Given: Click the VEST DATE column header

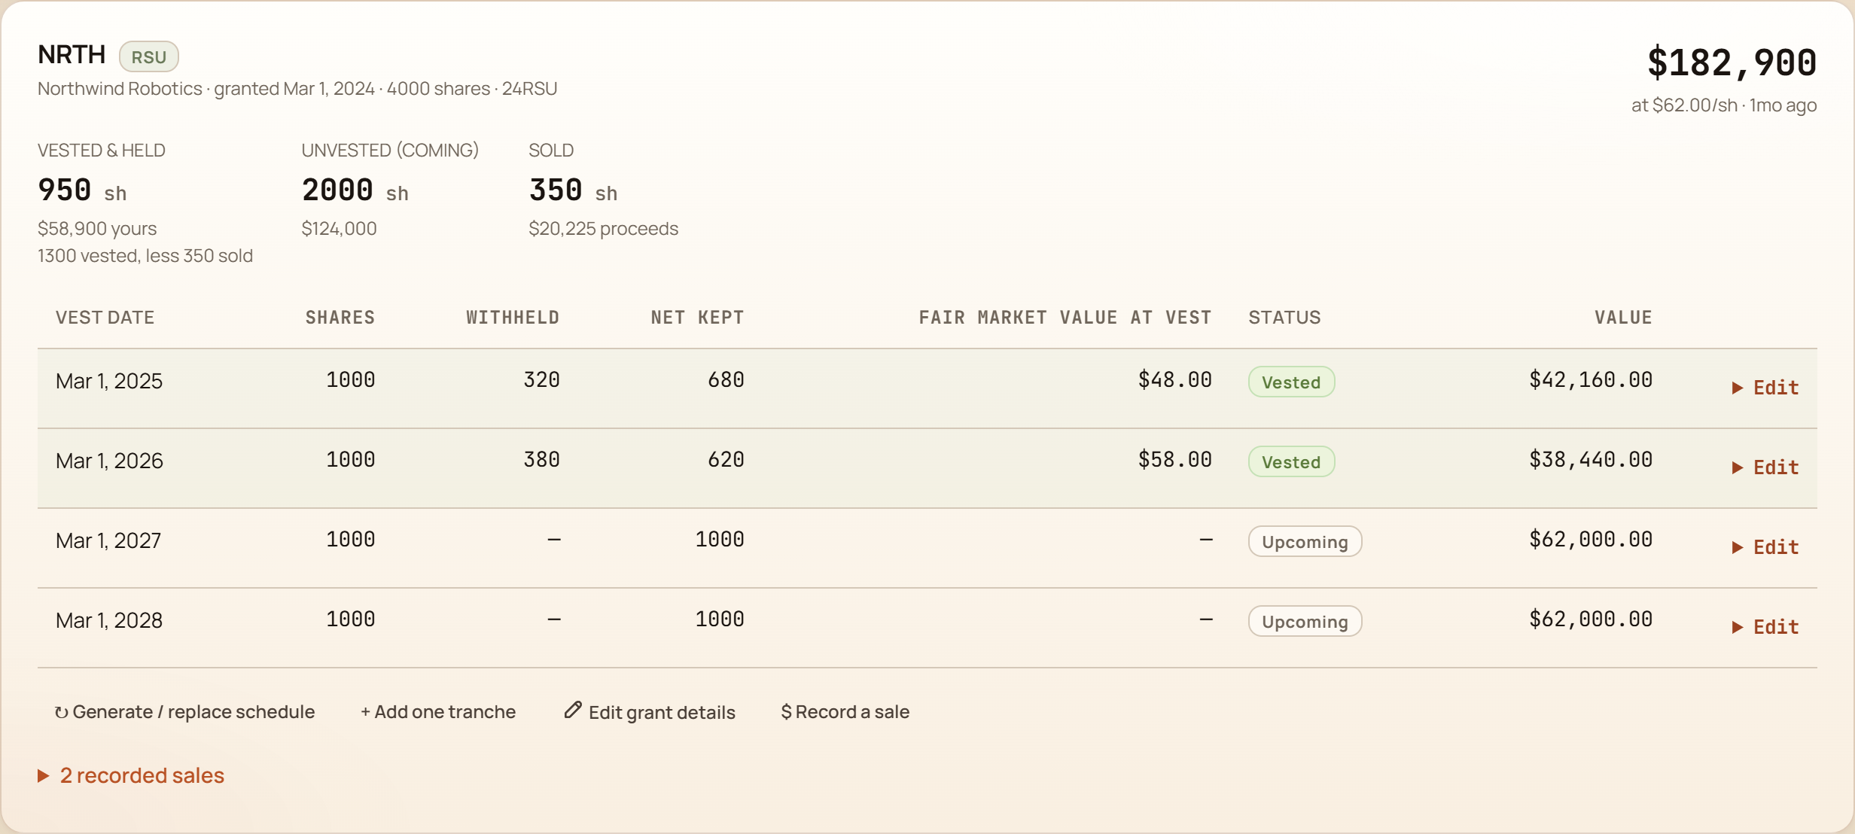Looking at the screenshot, I should click(x=105, y=318).
